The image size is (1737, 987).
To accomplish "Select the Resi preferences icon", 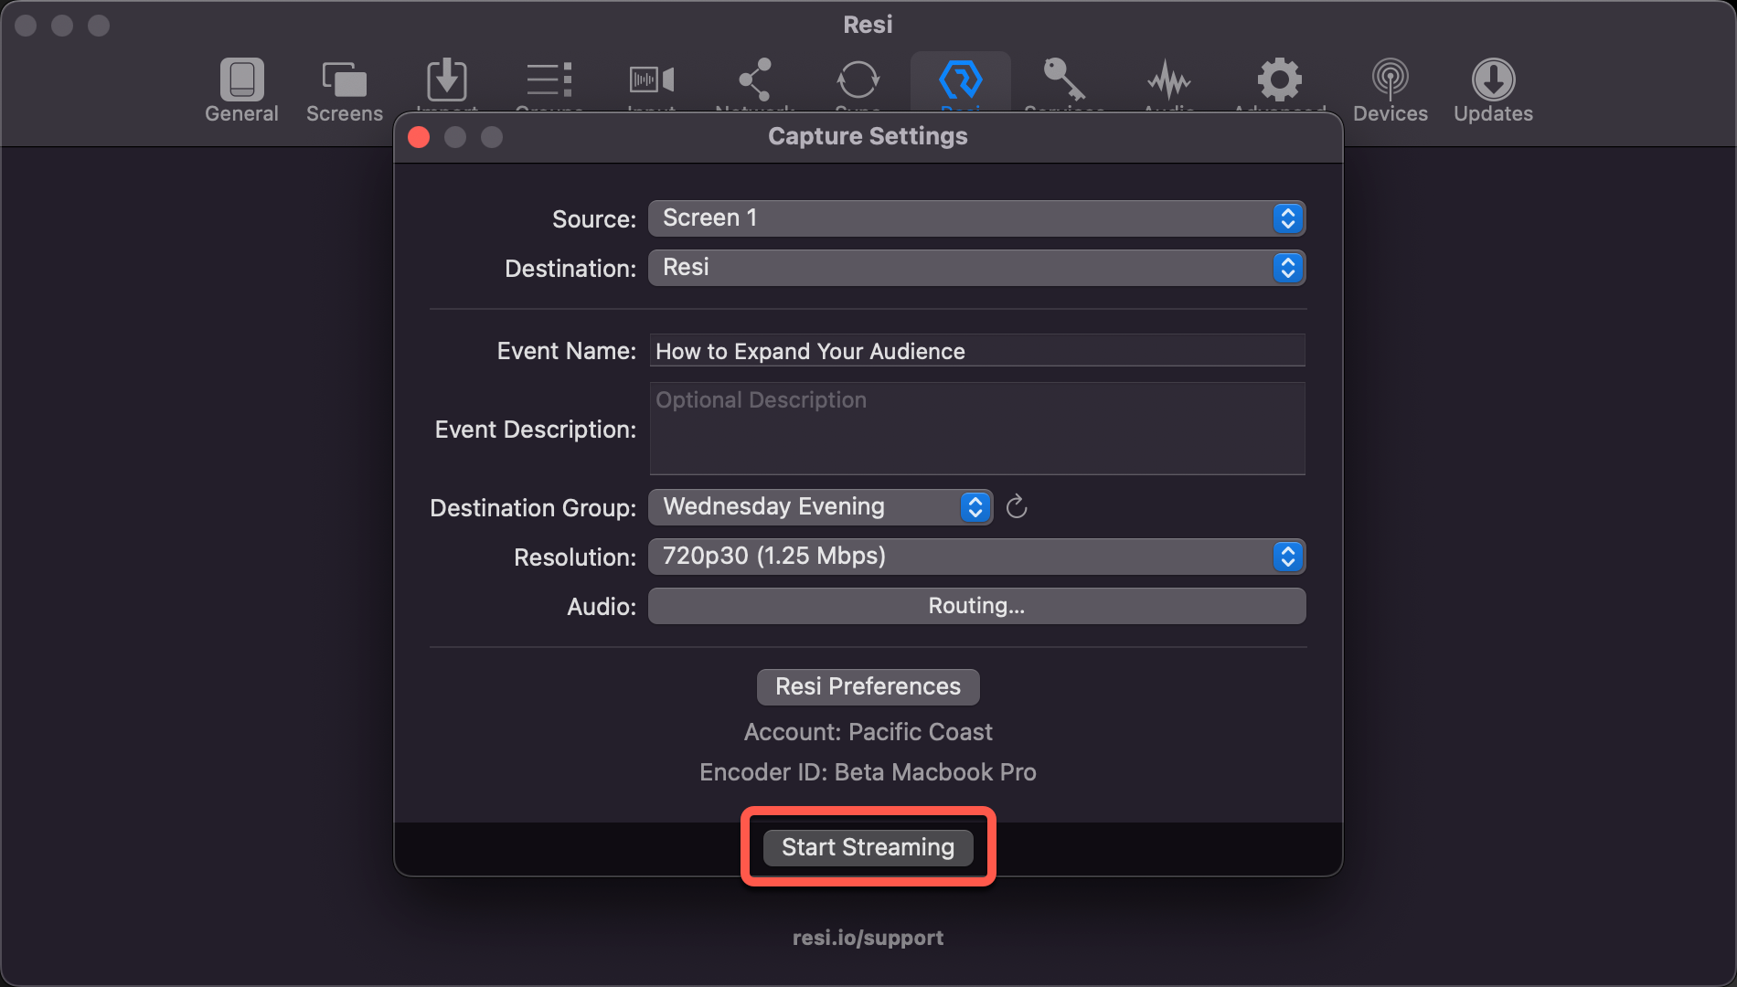I will tap(961, 82).
